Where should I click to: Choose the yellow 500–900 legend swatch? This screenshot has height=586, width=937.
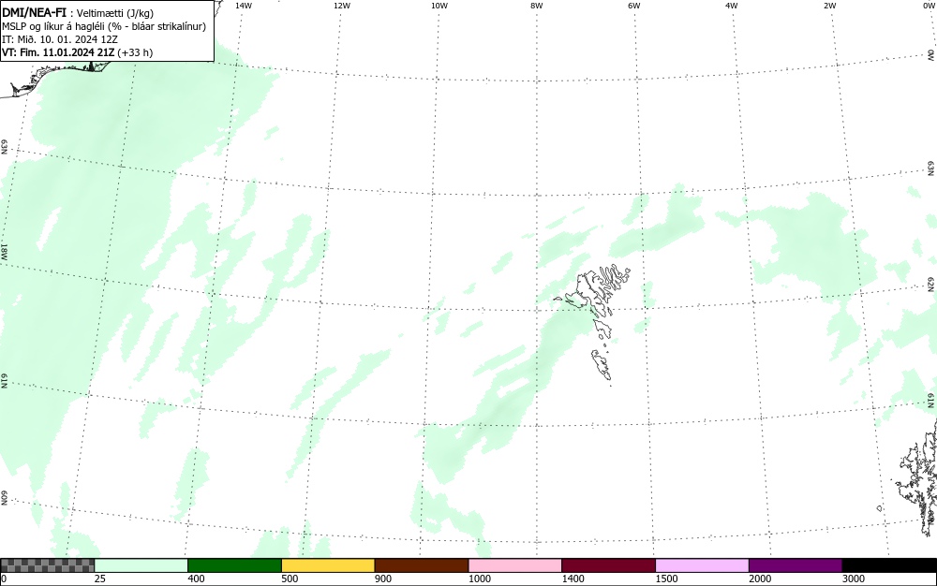pos(328,565)
